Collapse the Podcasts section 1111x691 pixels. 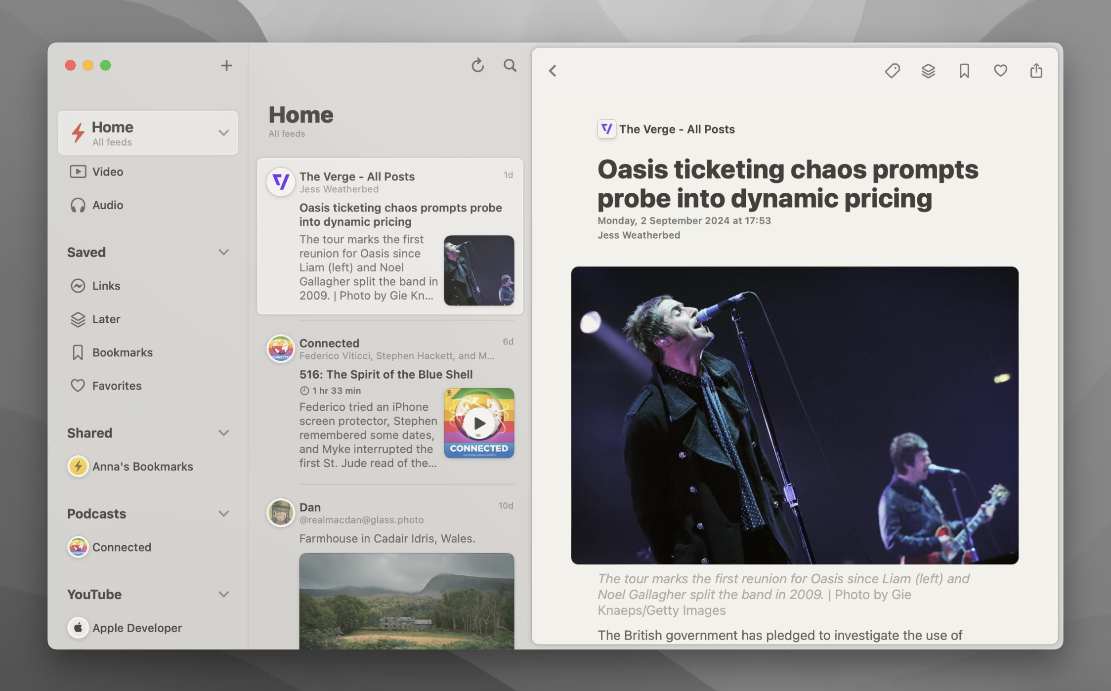pos(223,514)
